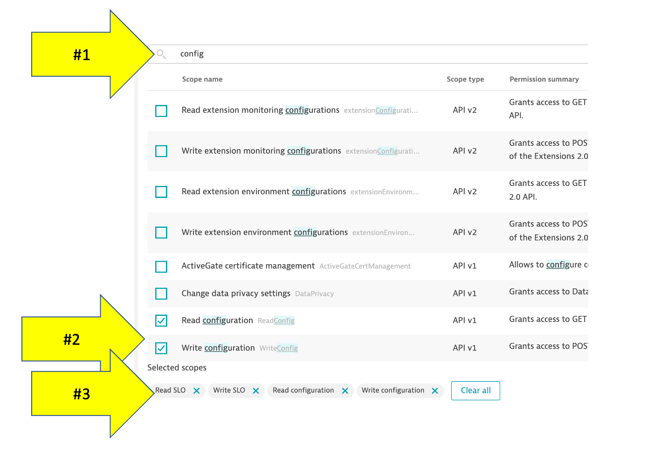Remove the Write SLO scope chip
647x451 pixels.
(255, 391)
